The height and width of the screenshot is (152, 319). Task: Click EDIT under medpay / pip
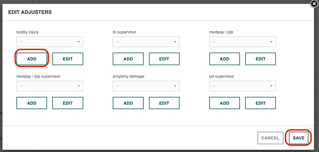click(x=261, y=59)
